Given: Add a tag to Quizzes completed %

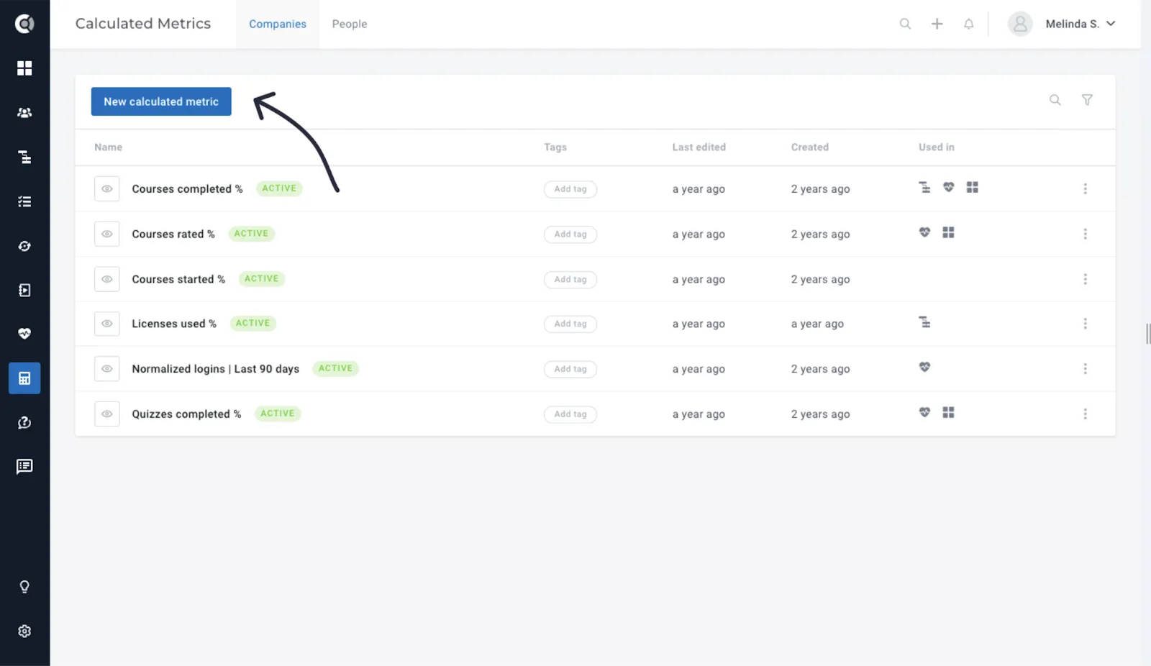Looking at the screenshot, I should tap(570, 414).
